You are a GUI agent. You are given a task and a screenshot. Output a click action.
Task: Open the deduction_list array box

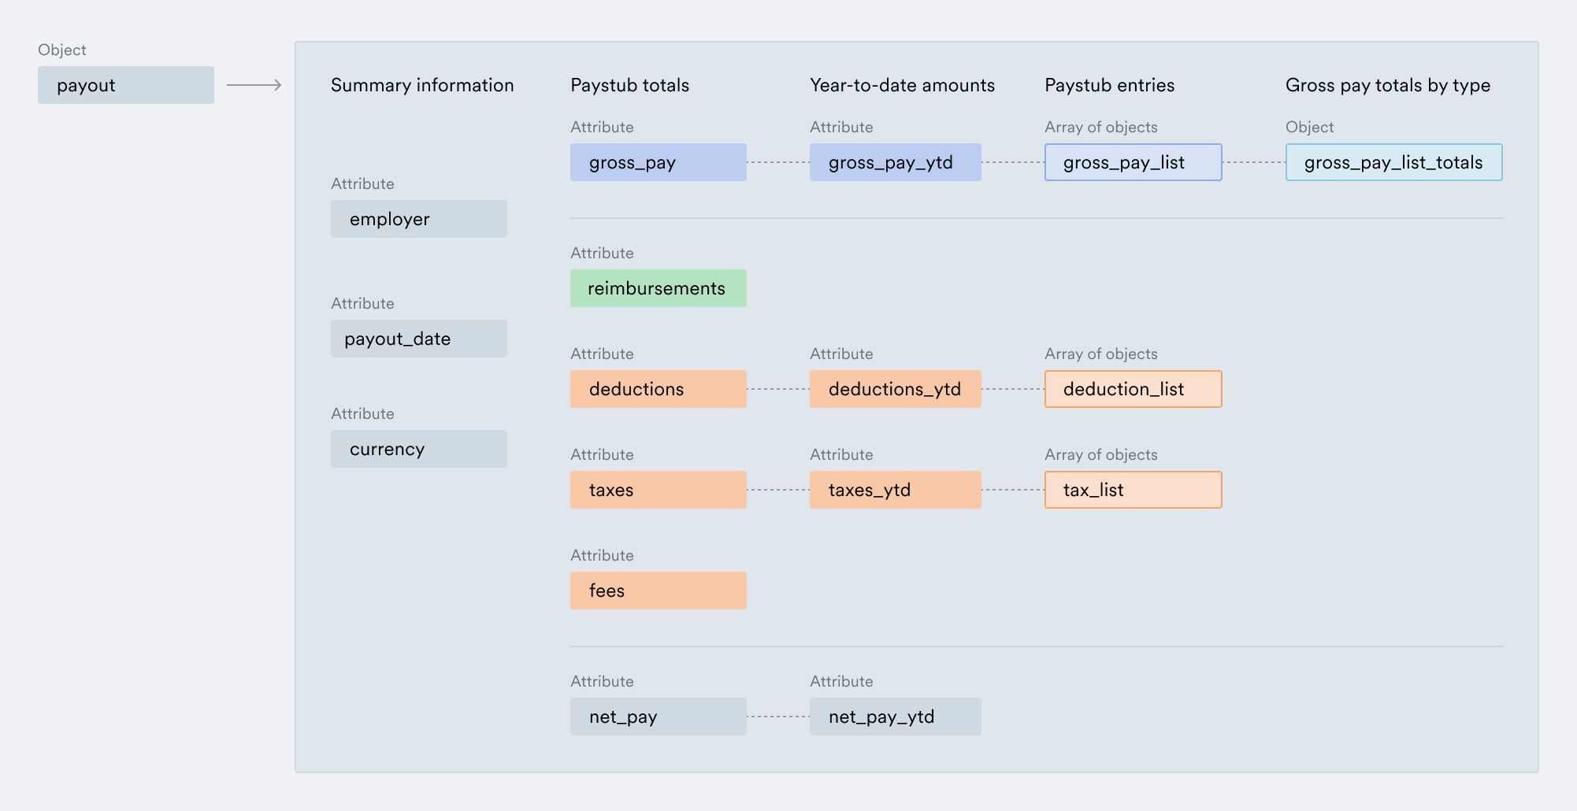click(1133, 389)
